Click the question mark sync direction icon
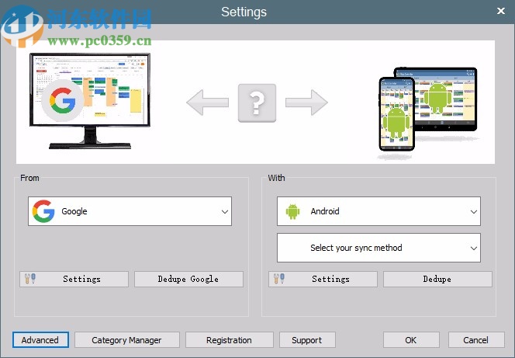This screenshot has height=358, width=515. point(257,103)
